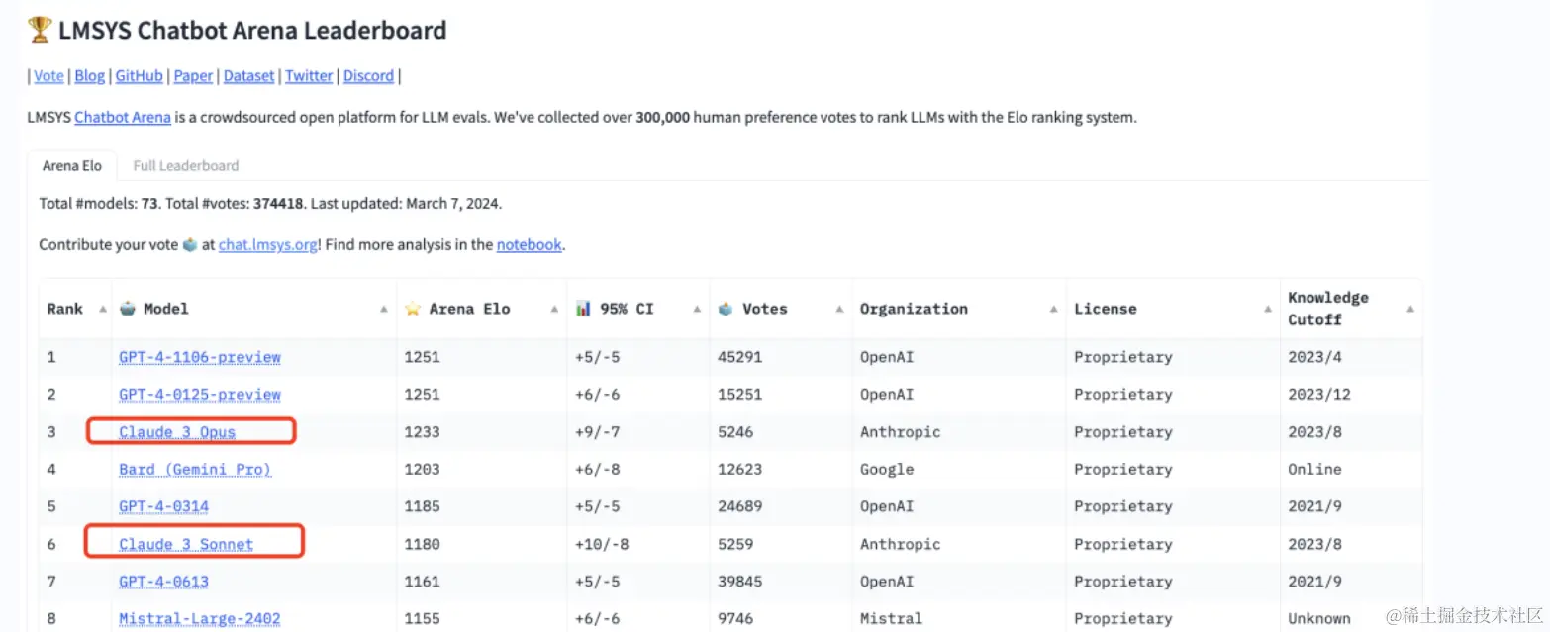This screenshot has height=632, width=1550.
Task: Open the notebook analysis link
Action: click(x=529, y=244)
